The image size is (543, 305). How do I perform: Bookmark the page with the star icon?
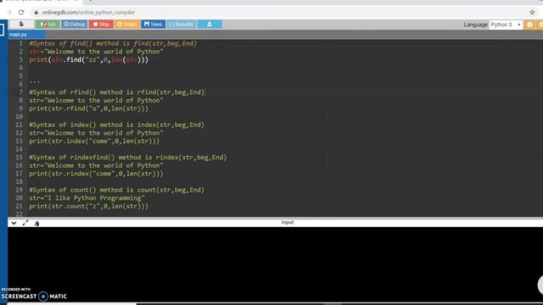click(x=532, y=13)
